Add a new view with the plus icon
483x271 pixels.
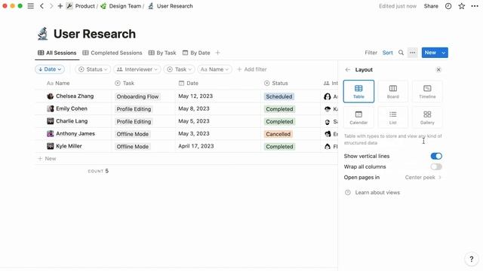[217, 53]
